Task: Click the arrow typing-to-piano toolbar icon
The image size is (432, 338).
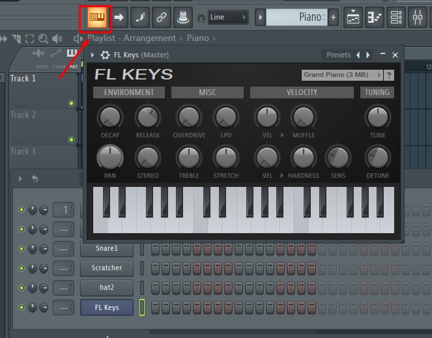Action: click(119, 18)
